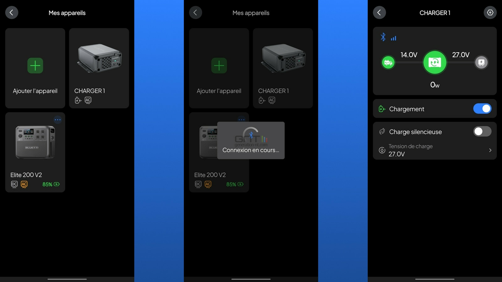The image size is (502, 282).
Task: Tap the central green charger conversion icon
Action: tap(435, 62)
